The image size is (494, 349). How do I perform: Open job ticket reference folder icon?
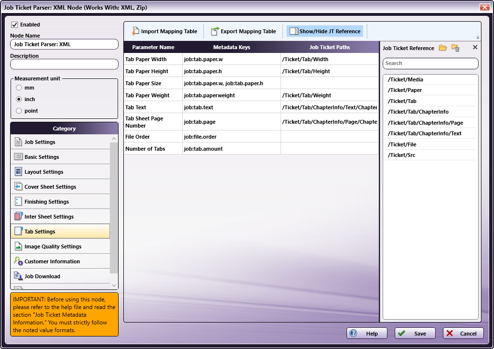pos(442,48)
